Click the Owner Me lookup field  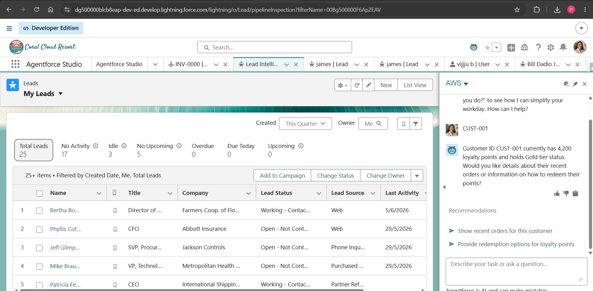pos(373,124)
